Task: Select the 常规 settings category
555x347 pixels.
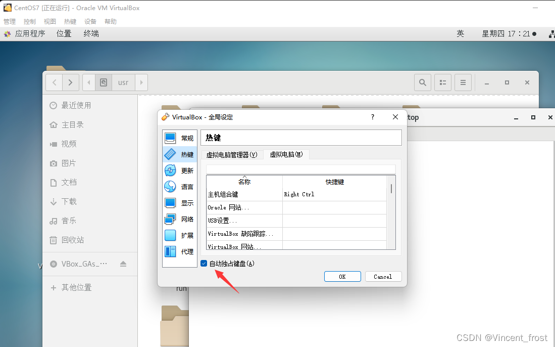Action: pos(179,138)
